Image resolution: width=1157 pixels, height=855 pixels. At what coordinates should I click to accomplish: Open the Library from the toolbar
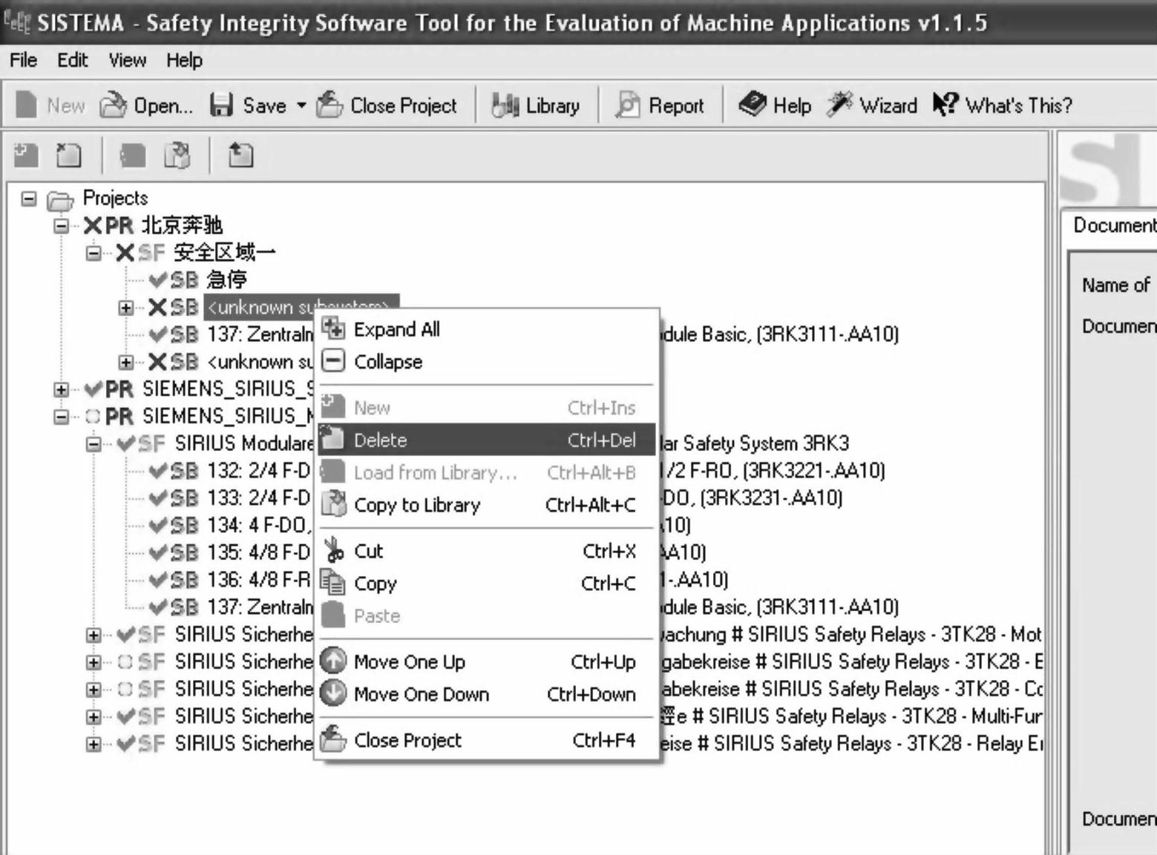click(x=535, y=105)
